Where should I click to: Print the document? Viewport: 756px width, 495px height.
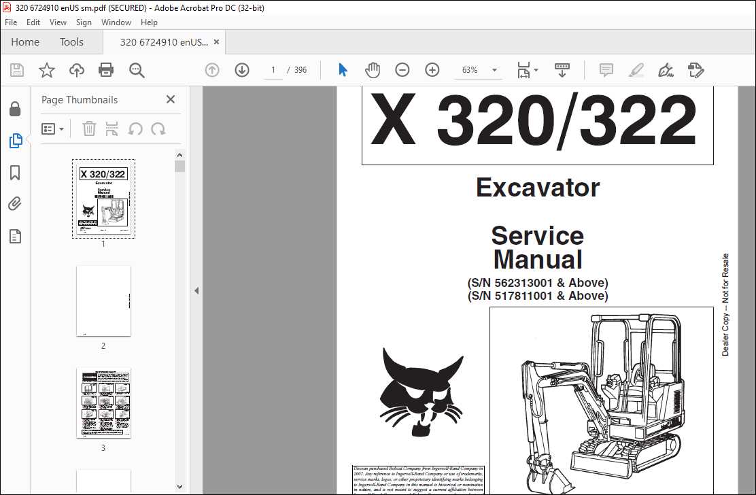click(106, 70)
